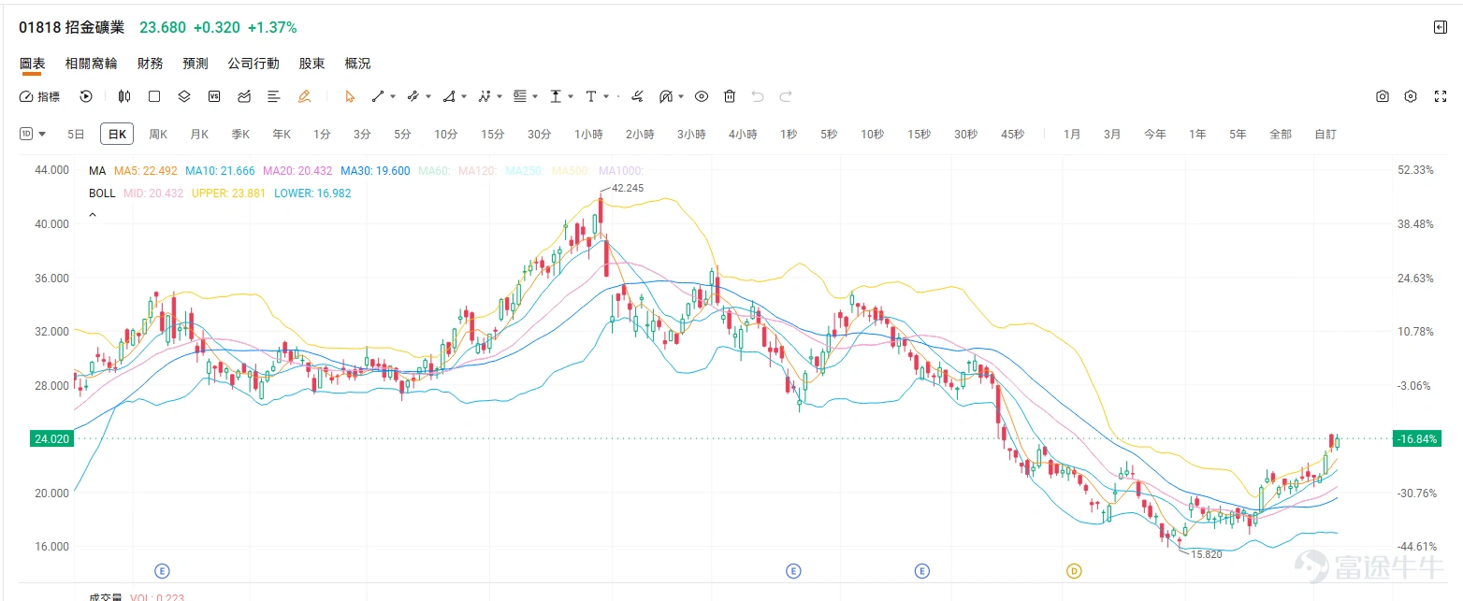Screen dimensions: 1463x601
Task: Open the stacked layers icon
Action: (184, 96)
